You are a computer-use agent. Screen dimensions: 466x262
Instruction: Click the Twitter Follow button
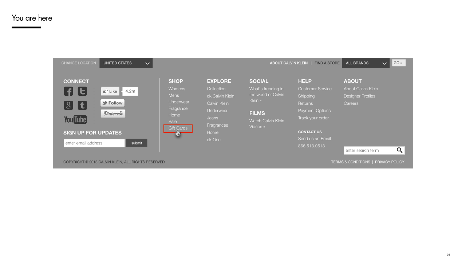click(112, 103)
